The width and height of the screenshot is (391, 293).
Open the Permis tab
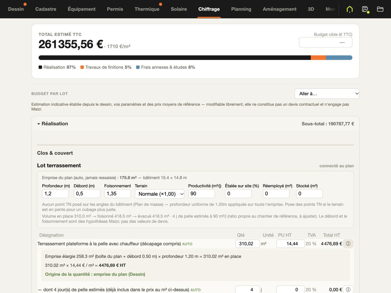tap(115, 9)
